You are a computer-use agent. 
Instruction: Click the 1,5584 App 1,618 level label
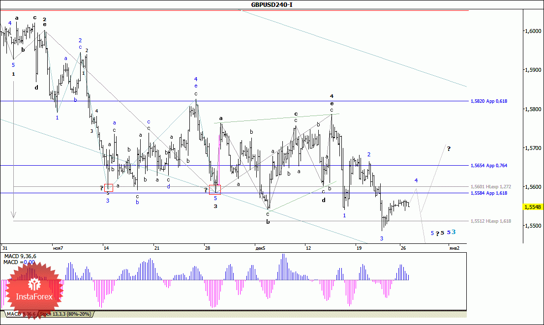click(489, 193)
